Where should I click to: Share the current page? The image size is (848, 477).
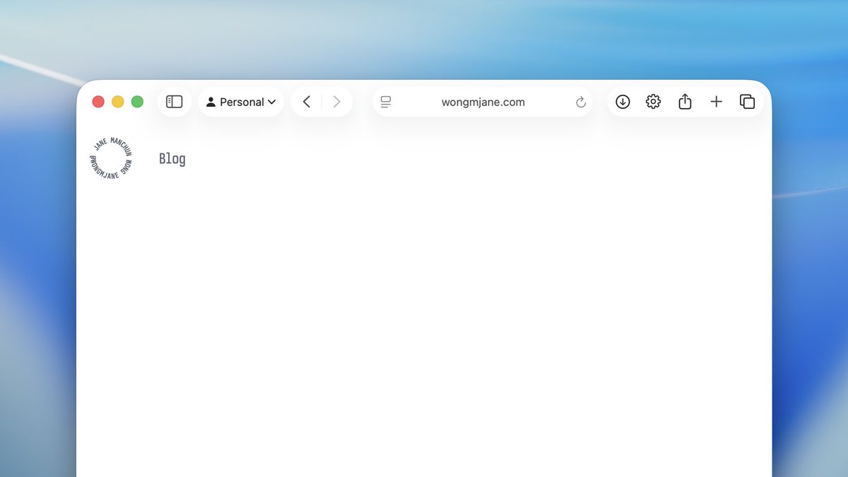click(x=684, y=101)
